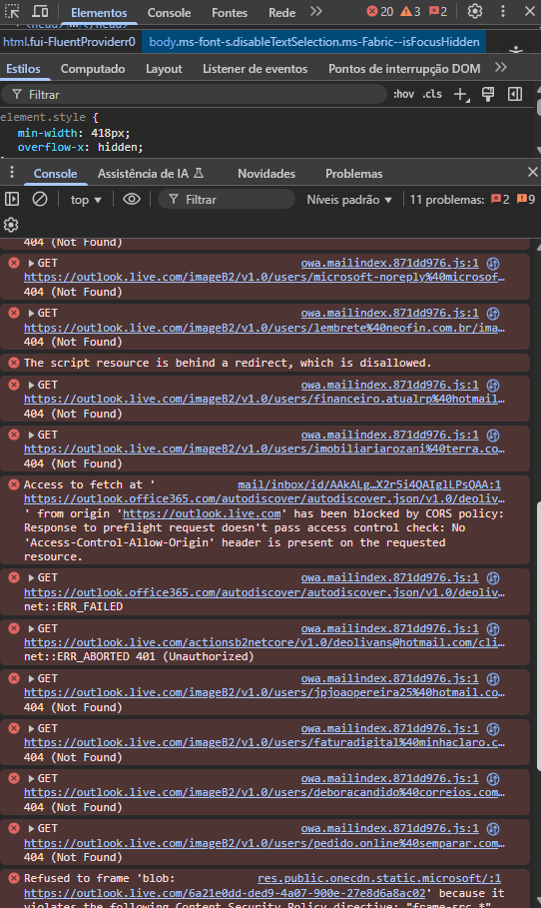Click AI explain icon on jpjoaopereira25 error
This screenshot has height=908, width=541.
point(493,678)
